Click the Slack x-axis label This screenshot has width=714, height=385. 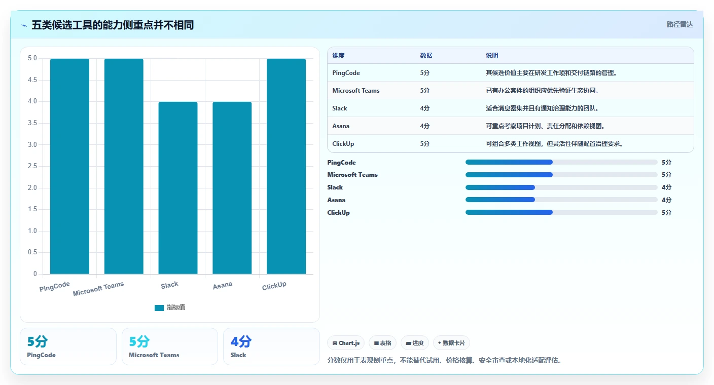coord(169,285)
